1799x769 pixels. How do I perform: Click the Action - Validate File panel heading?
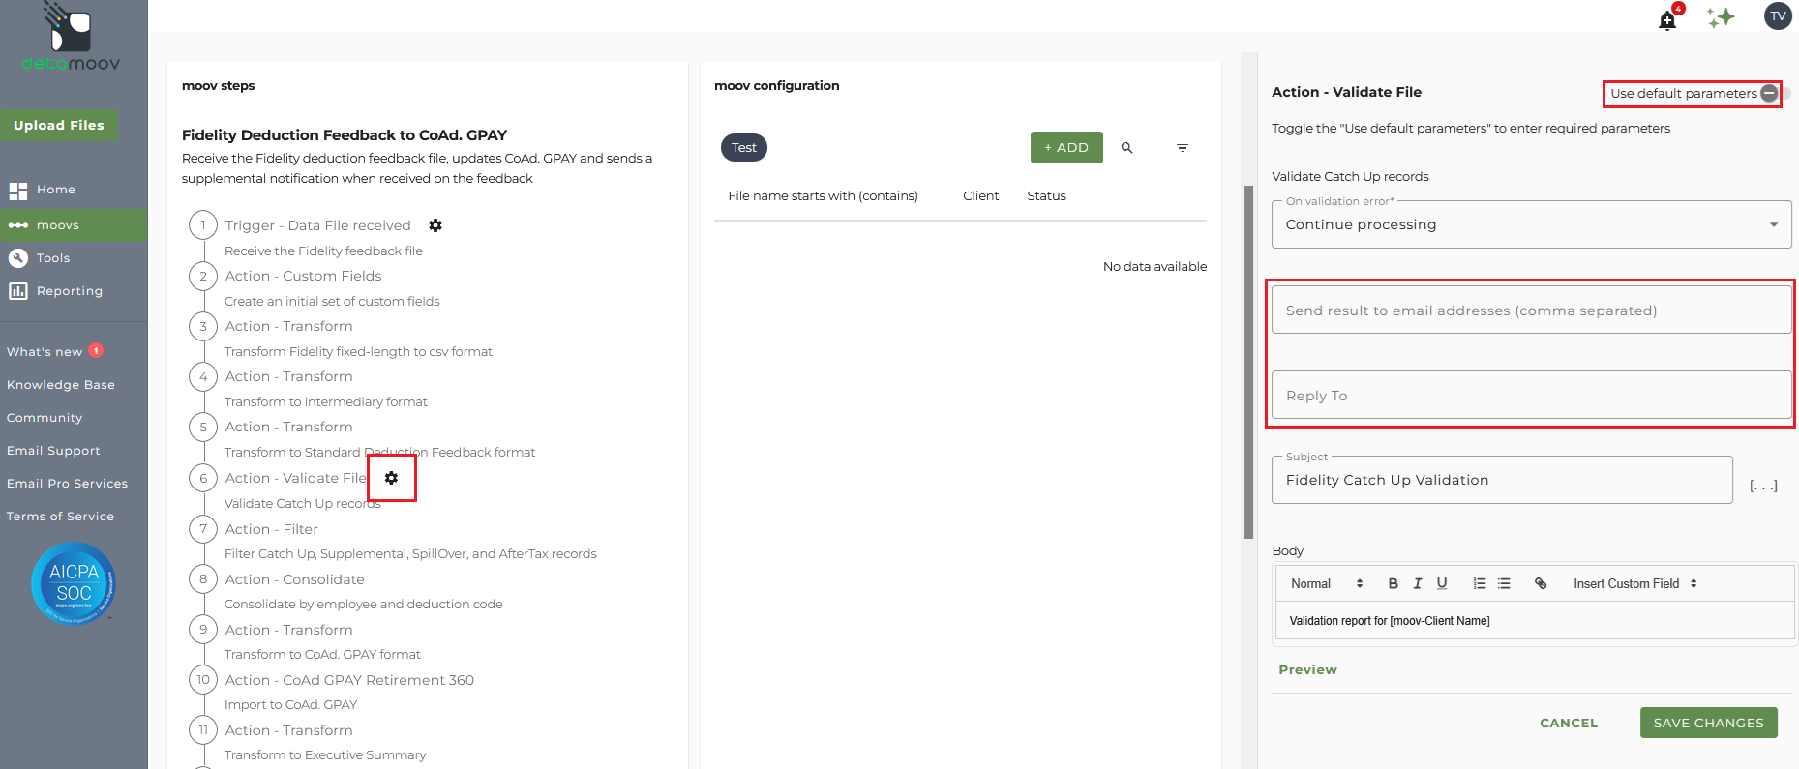[1346, 92]
